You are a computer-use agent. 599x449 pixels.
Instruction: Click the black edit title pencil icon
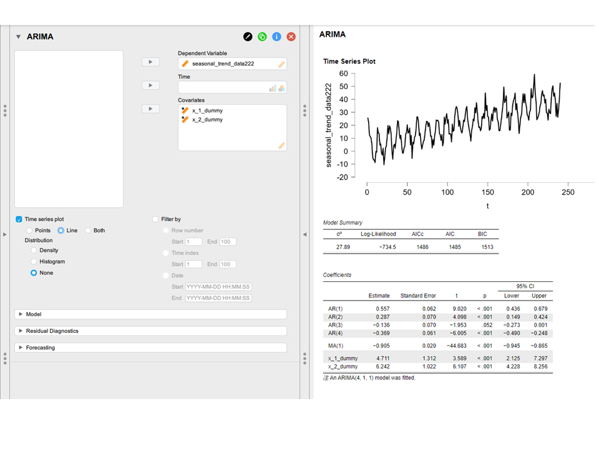click(x=248, y=37)
